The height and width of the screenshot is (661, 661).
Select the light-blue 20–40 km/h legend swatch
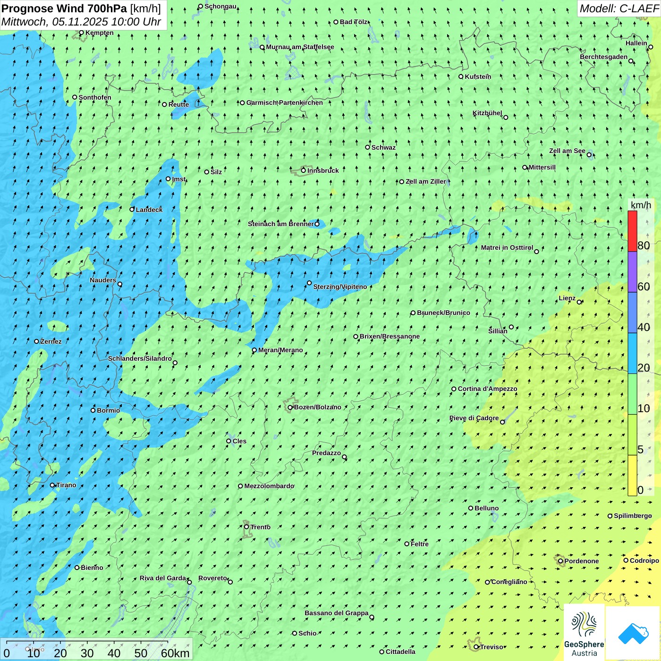[x=632, y=353]
